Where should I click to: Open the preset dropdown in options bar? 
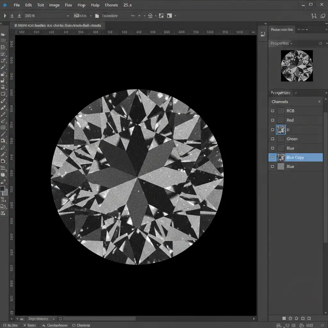[68, 16]
